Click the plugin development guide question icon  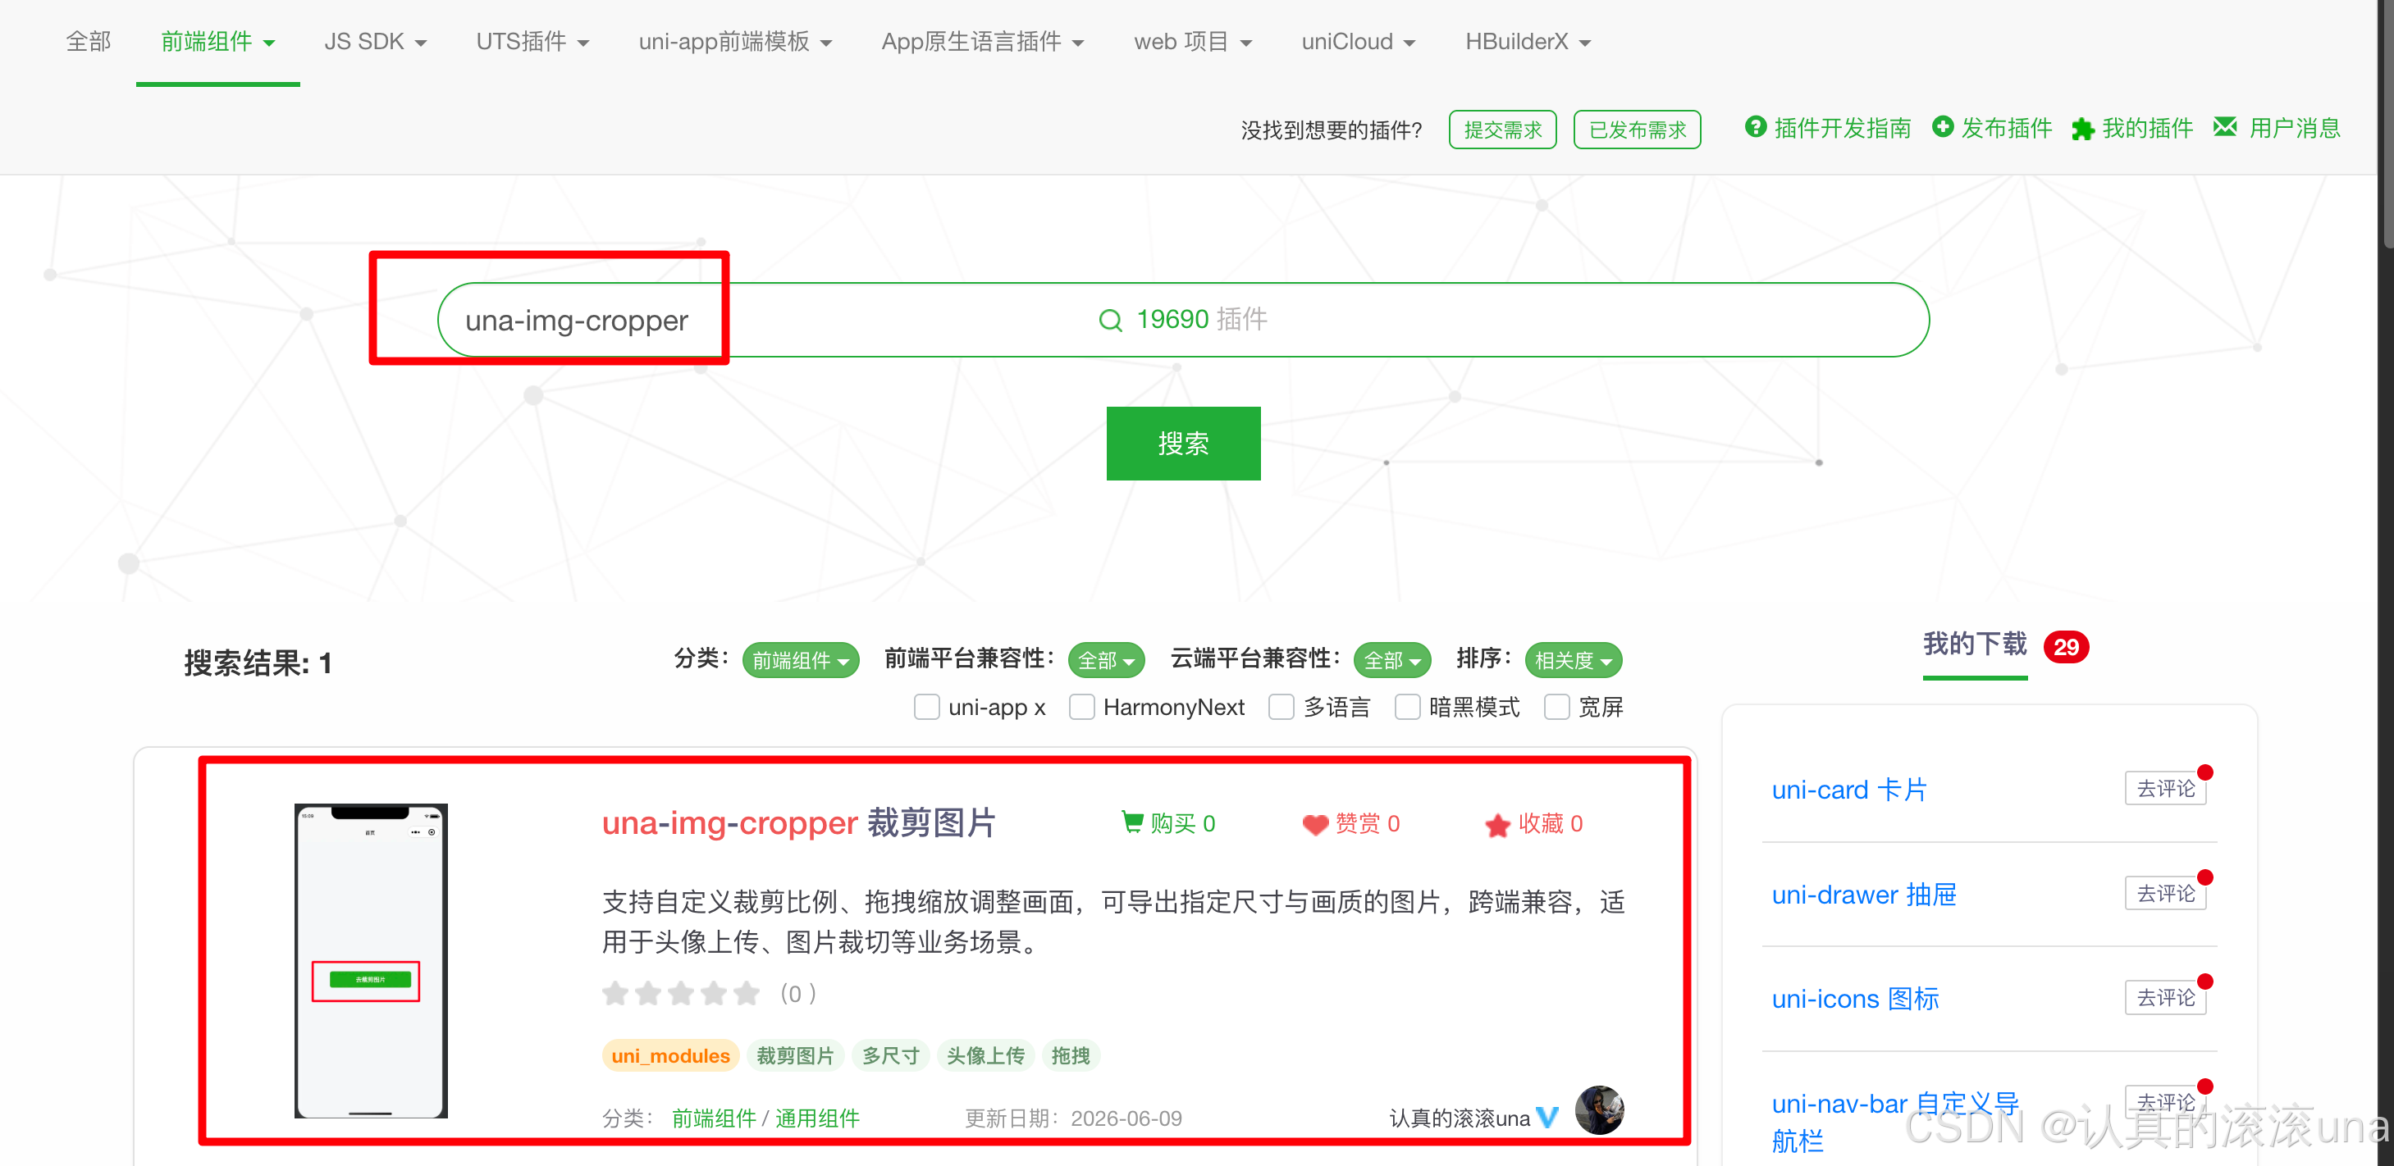[1755, 126]
